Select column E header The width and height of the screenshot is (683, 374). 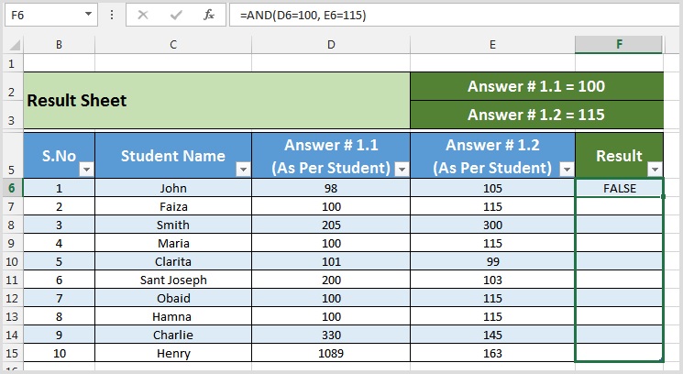(x=492, y=45)
